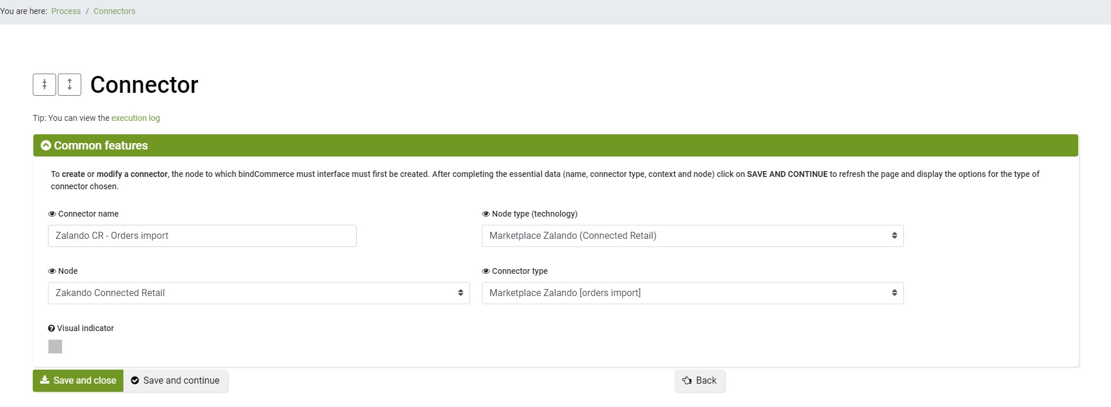
Task: Collapse the Common features panel chevron
Action: coord(46,145)
